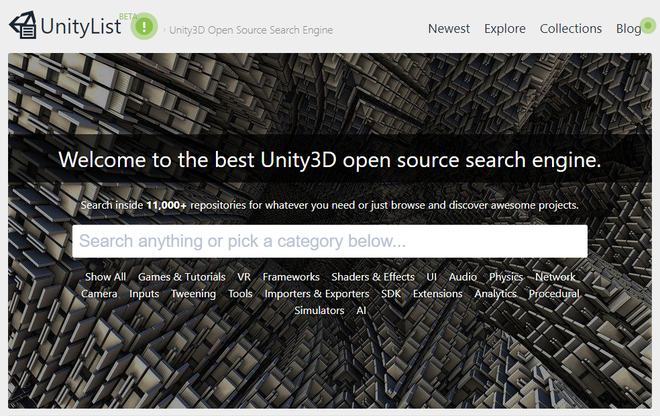Choose the Procedural category

point(554,294)
